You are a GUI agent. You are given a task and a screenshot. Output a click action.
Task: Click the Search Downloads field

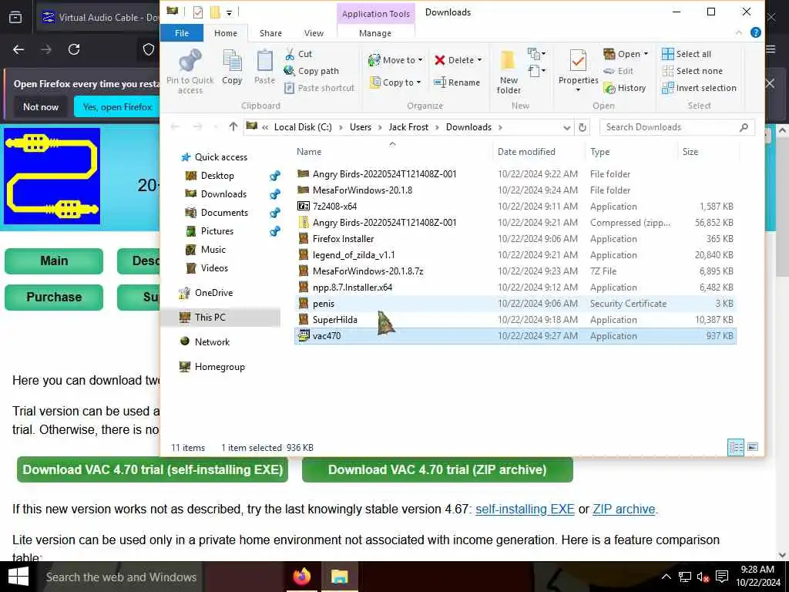677,127
